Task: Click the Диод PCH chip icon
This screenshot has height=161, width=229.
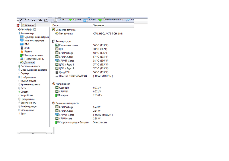Action: [57, 72]
